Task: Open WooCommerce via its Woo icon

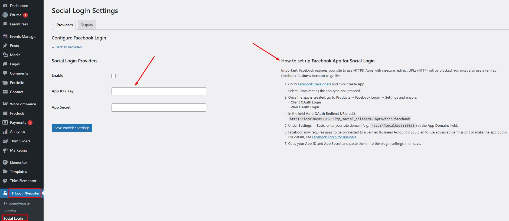Action: [x=5, y=104]
